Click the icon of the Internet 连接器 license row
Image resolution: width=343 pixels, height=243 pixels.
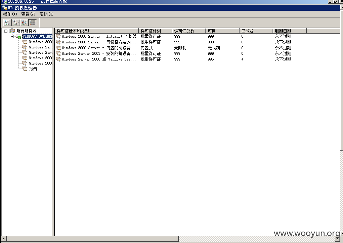click(58, 36)
